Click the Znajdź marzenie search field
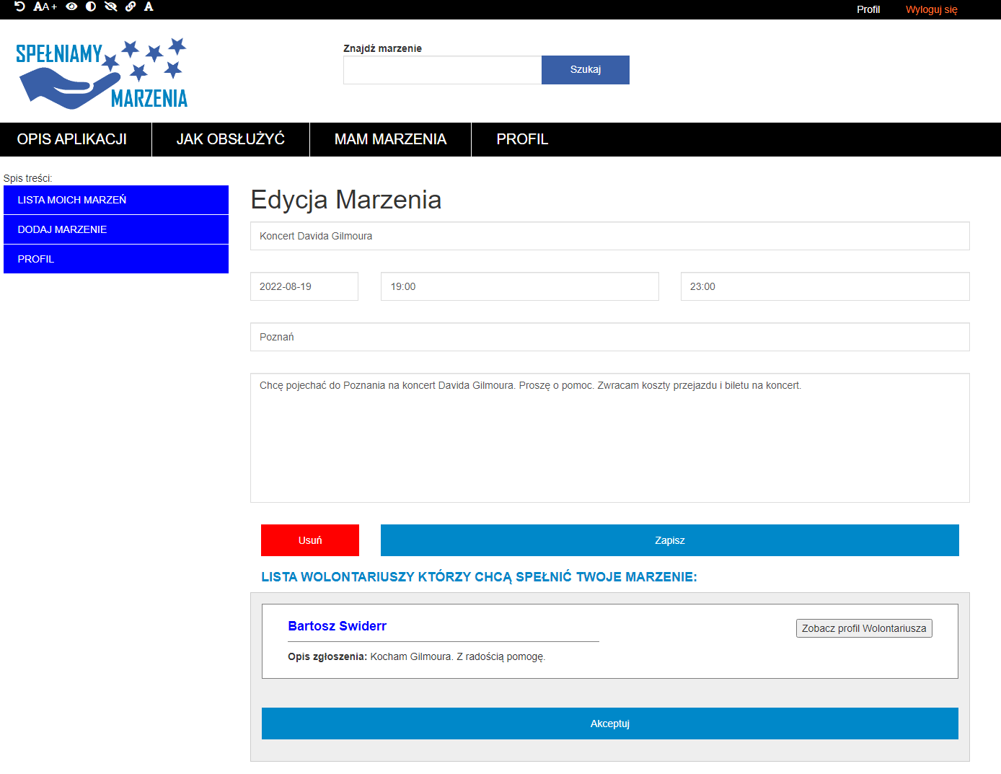1001x774 pixels. coord(442,70)
